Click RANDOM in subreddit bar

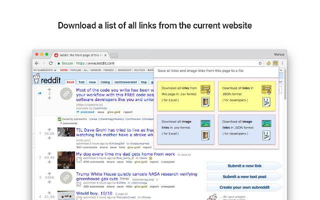(95, 70)
